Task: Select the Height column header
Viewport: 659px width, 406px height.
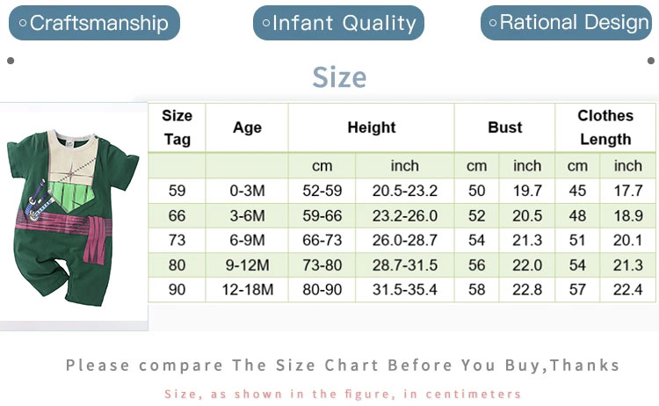Action: point(371,127)
